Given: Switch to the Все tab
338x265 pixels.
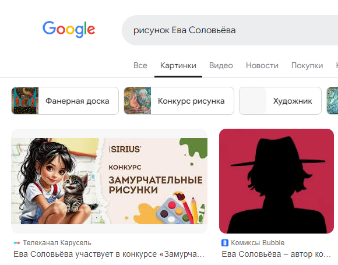Looking at the screenshot, I should [x=140, y=65].
